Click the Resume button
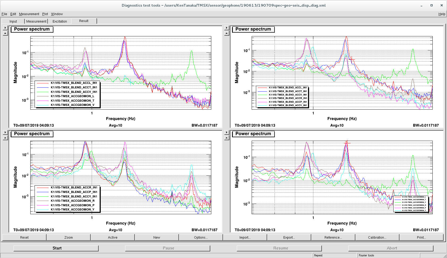This screenshot has height=258, width=447. (x=279, y=248)
